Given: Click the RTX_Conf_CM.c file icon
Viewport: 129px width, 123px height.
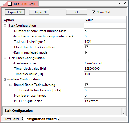Looking at the screenshot, I should [10, 4].
